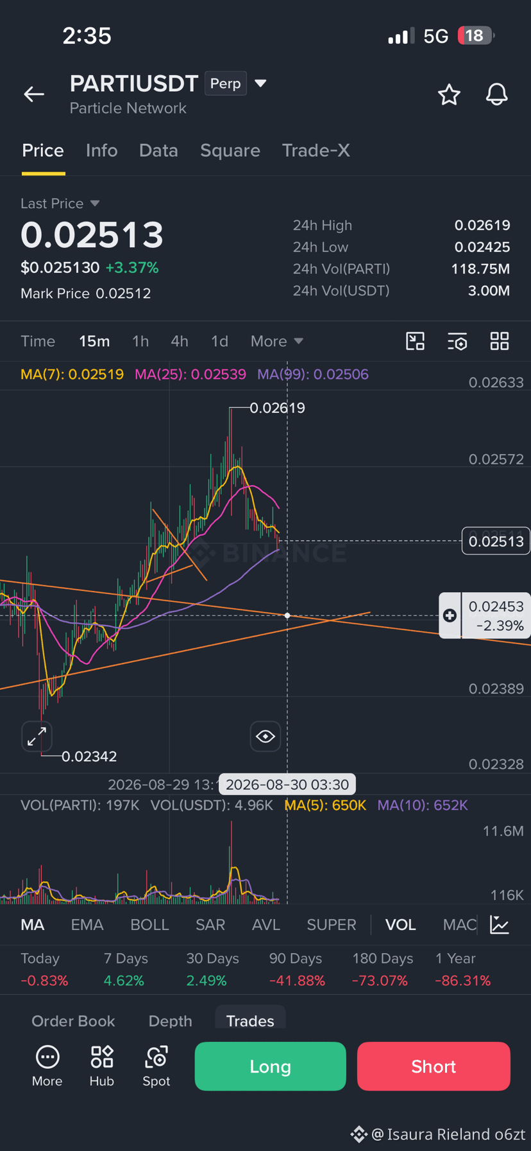Expand the Perp contract dropdown arrow

point(260,83)
